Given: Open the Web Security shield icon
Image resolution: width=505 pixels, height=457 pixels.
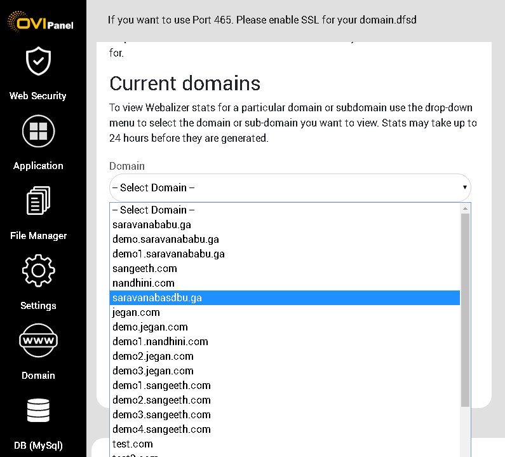Looking at the screenshot, I should click(38, 61).
